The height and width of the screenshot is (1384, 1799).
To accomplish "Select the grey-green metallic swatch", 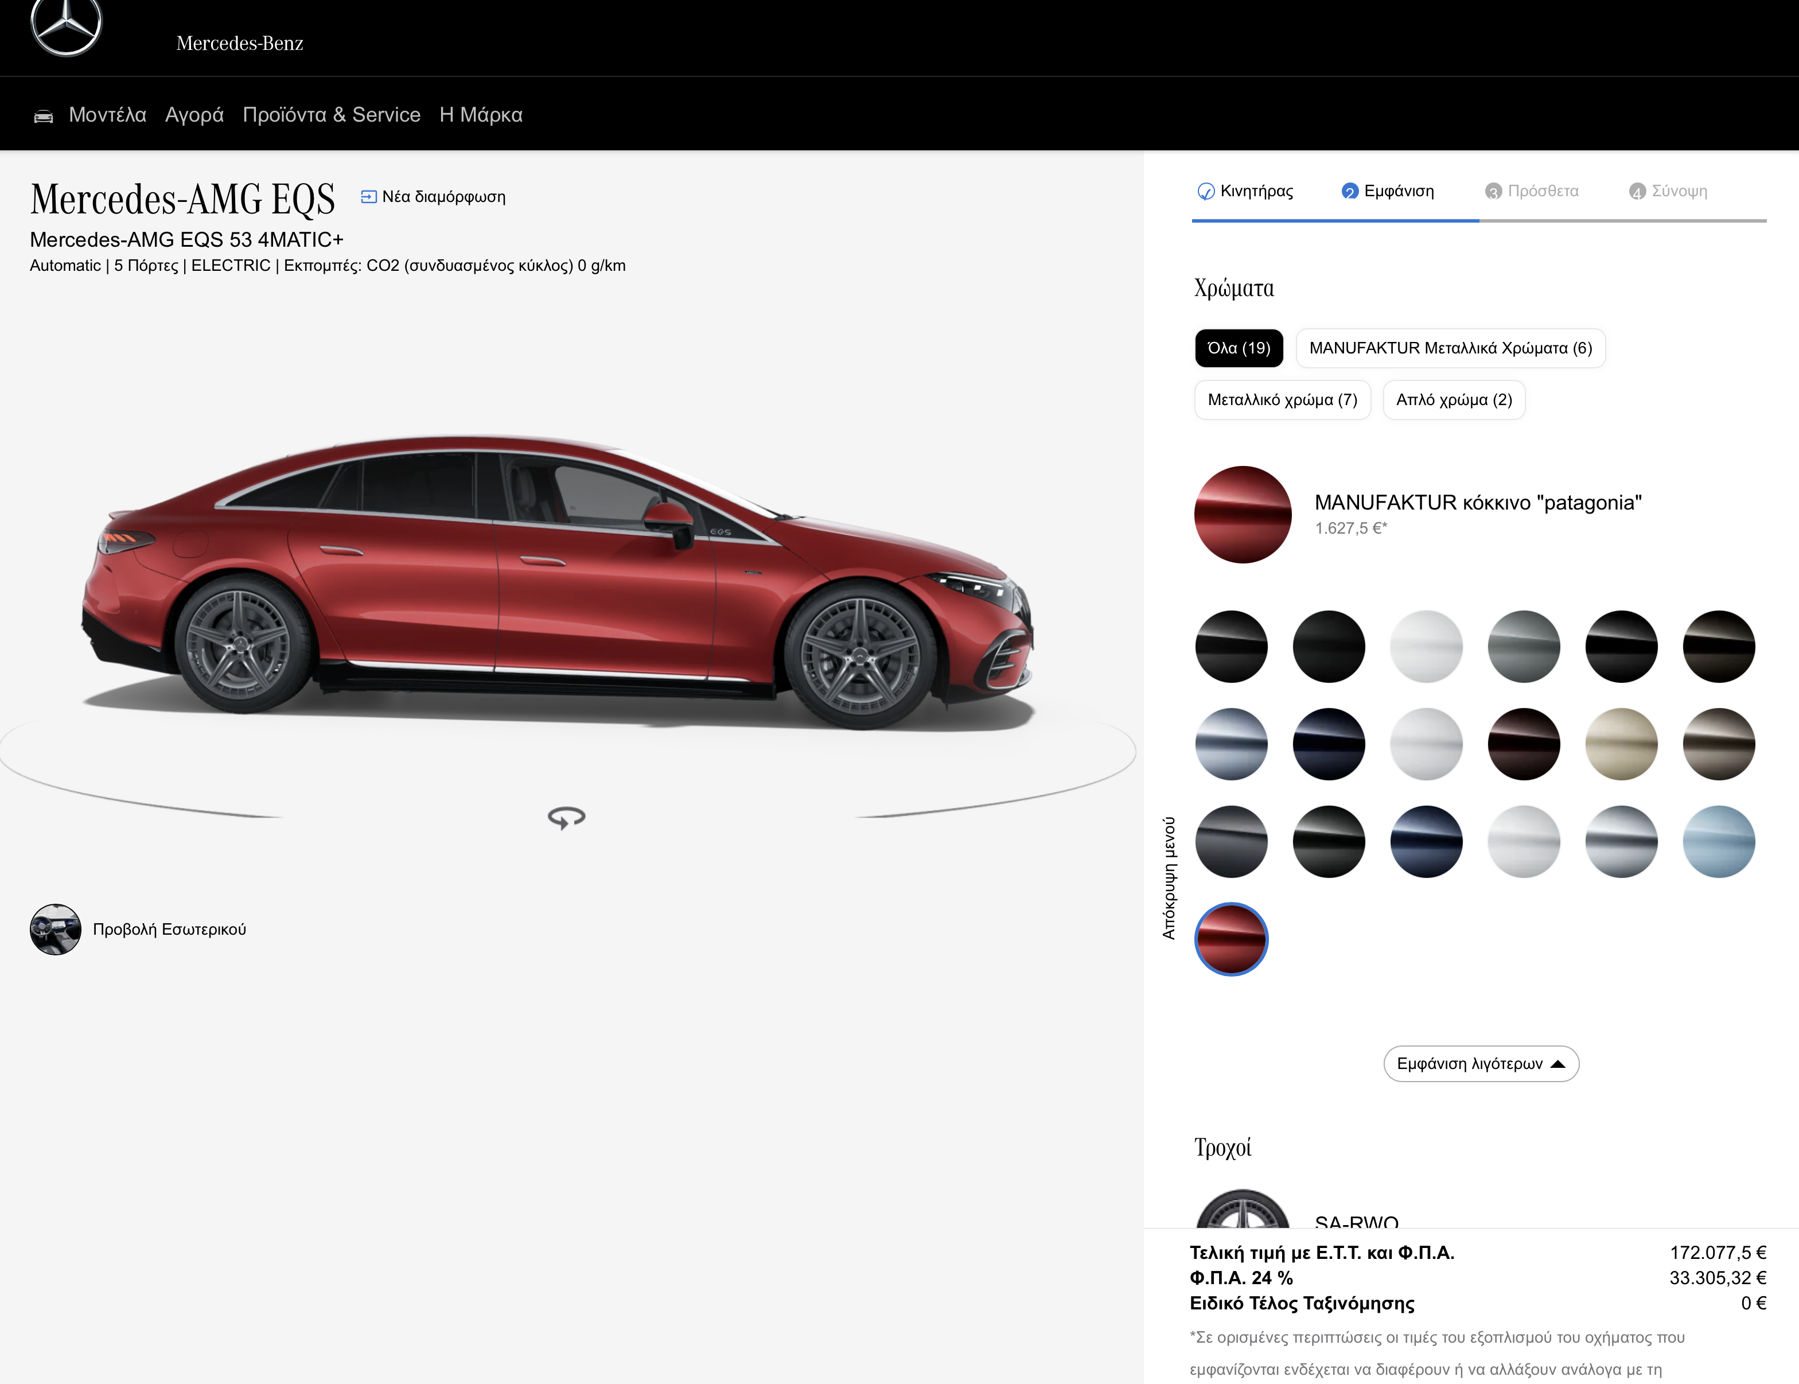I will coord(1523,647).
